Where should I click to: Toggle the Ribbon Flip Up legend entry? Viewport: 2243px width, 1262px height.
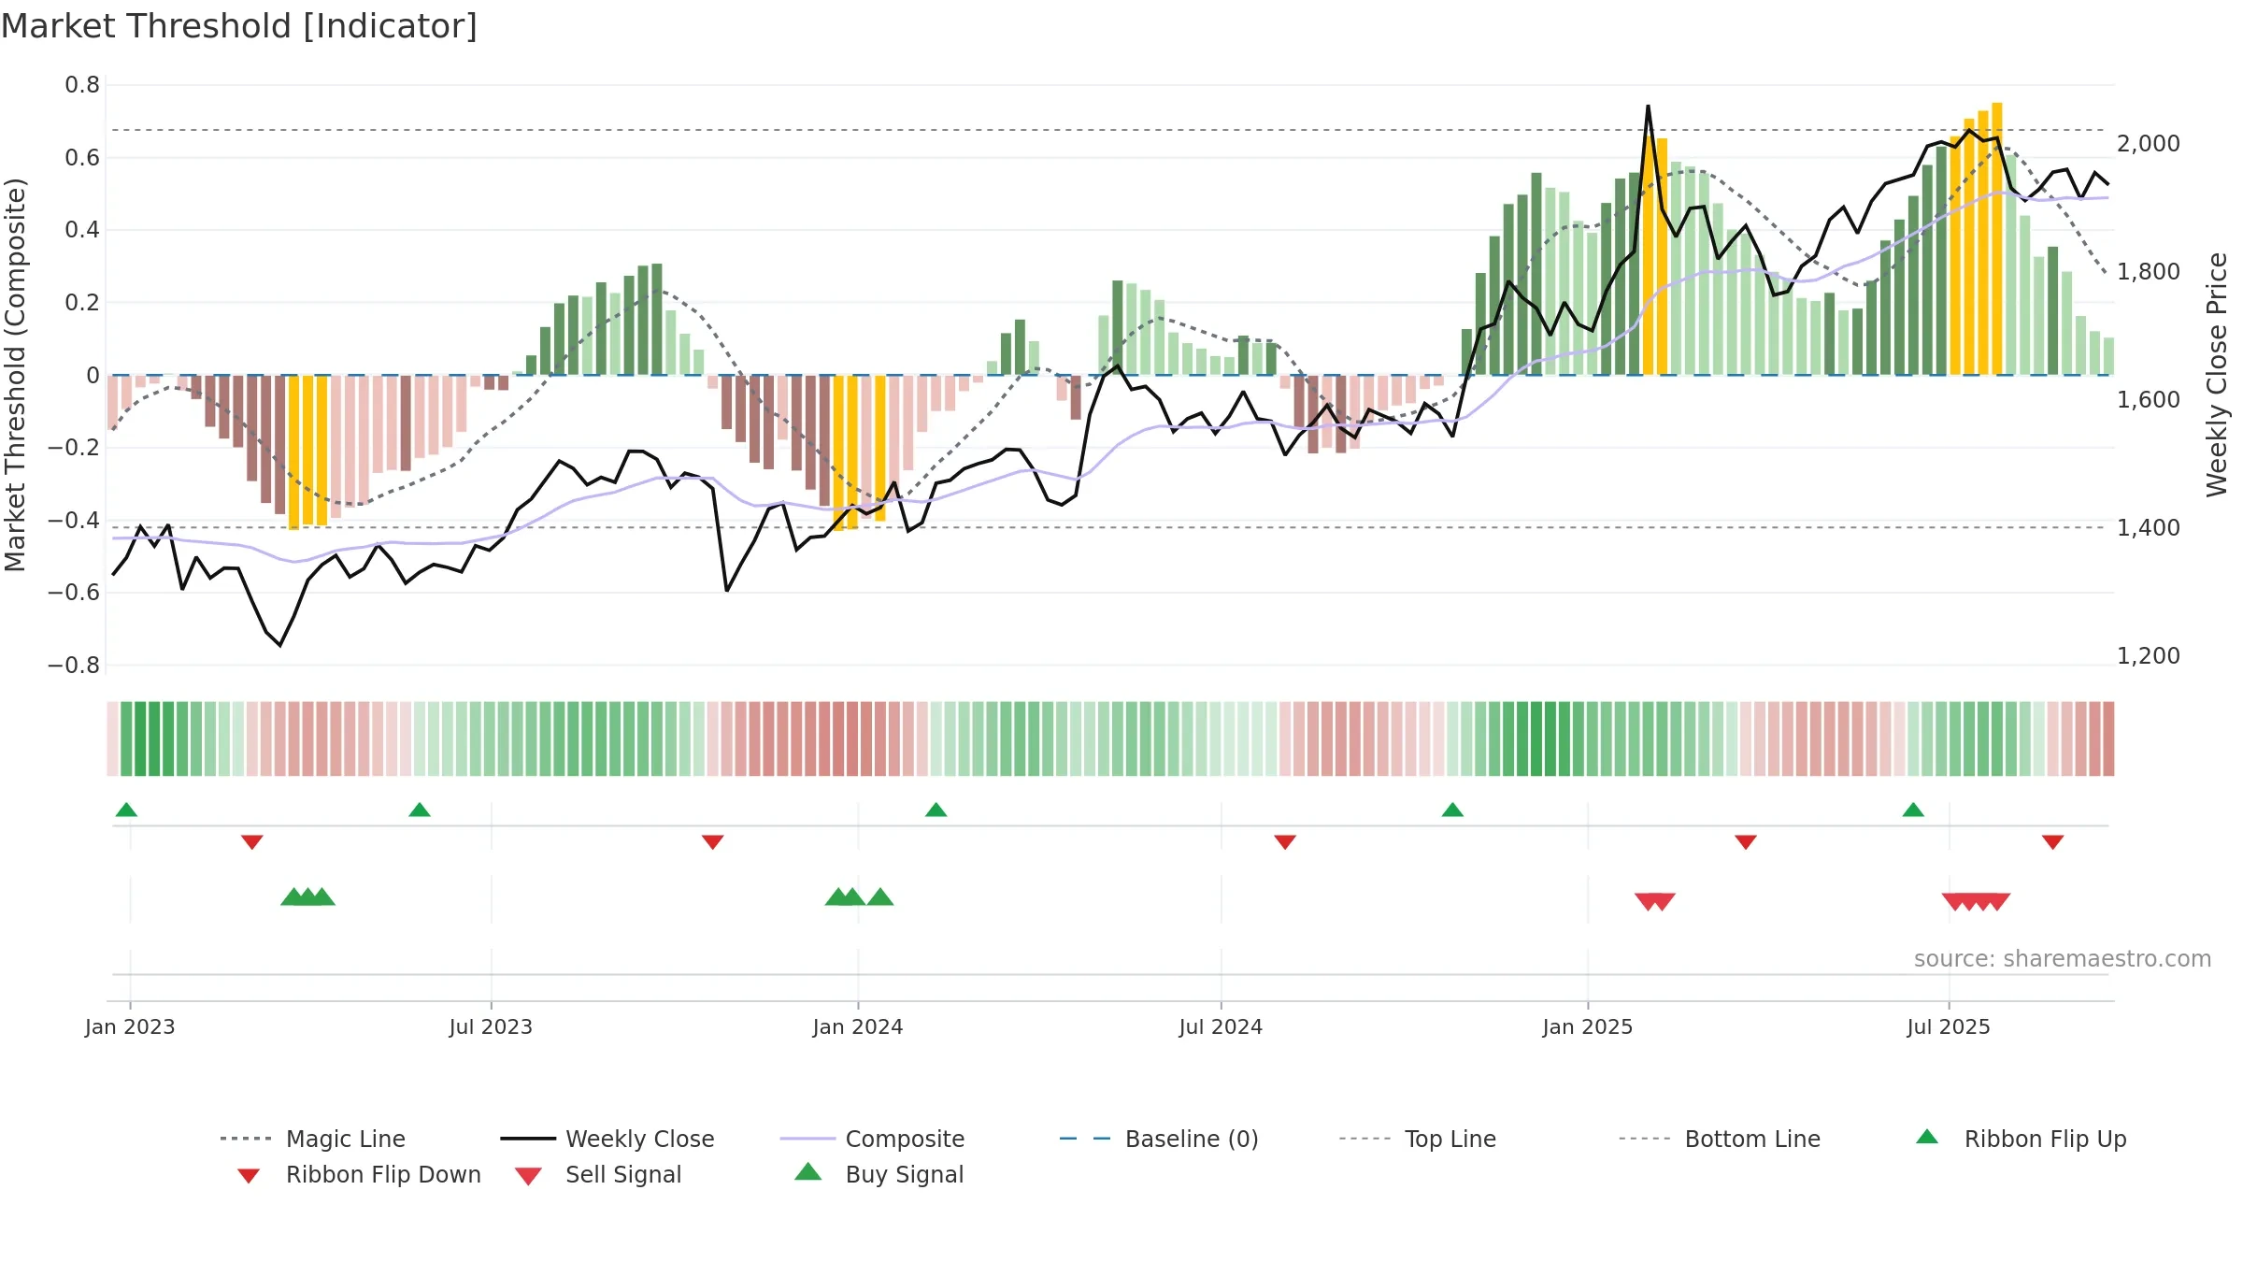click(2021, 1139)
